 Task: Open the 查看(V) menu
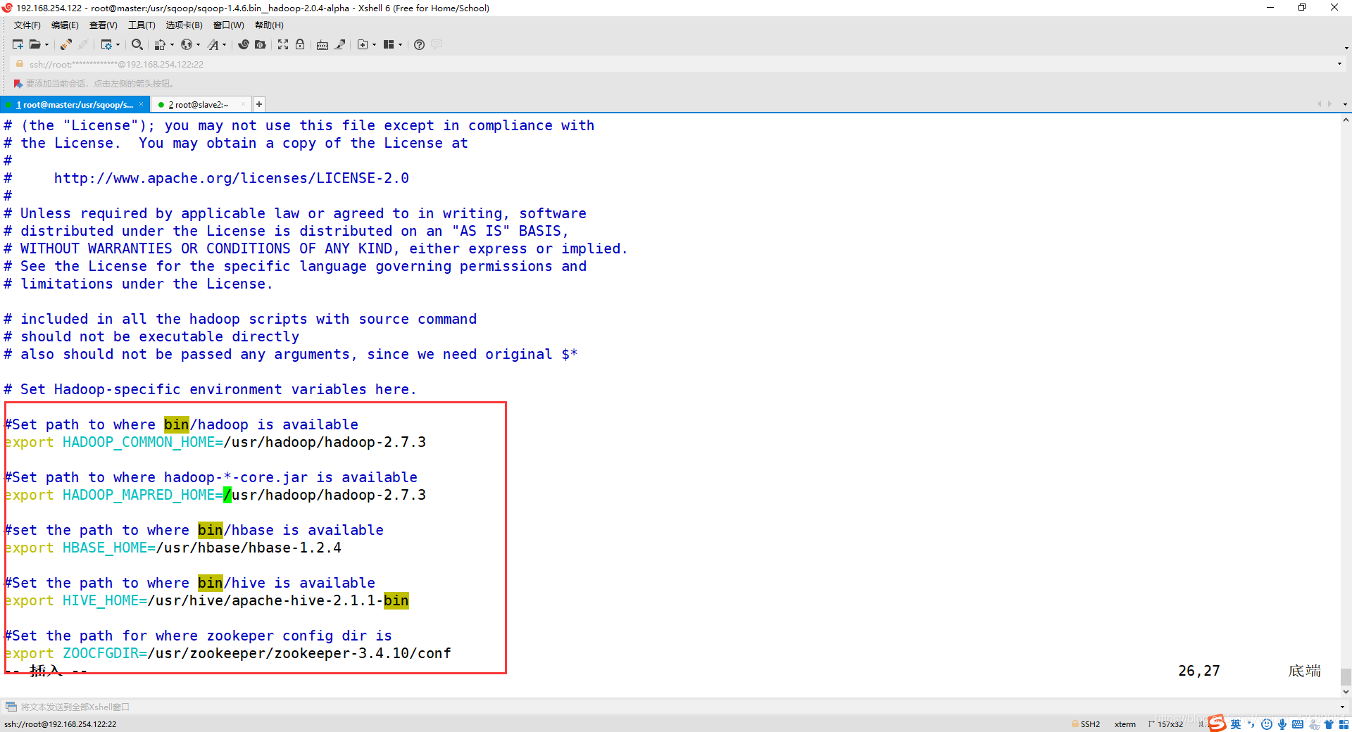coord(104,25)
